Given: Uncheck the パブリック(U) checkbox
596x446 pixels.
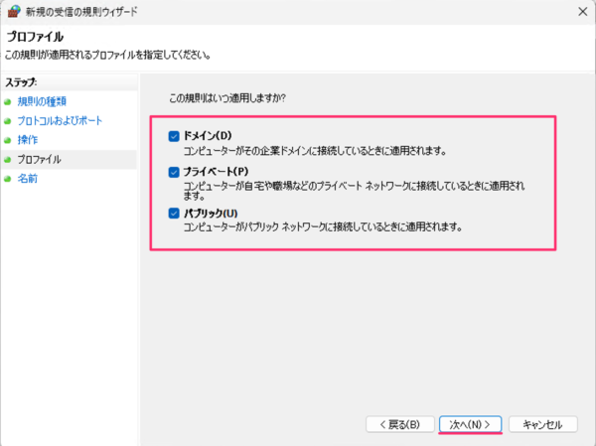Looking at the screenshot, I should coord(174,214).
